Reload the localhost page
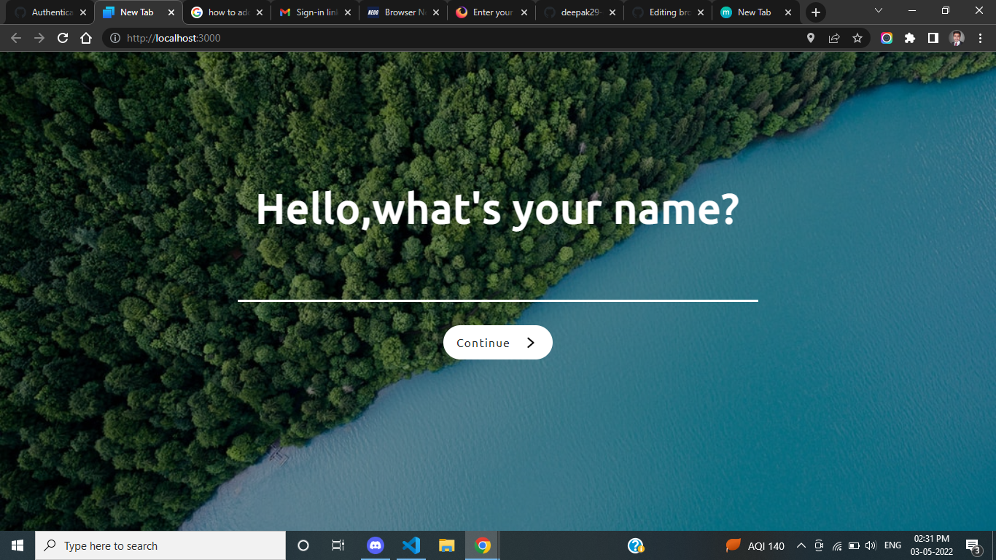Viewport: 996px width, 560px height. click(63, 38)
